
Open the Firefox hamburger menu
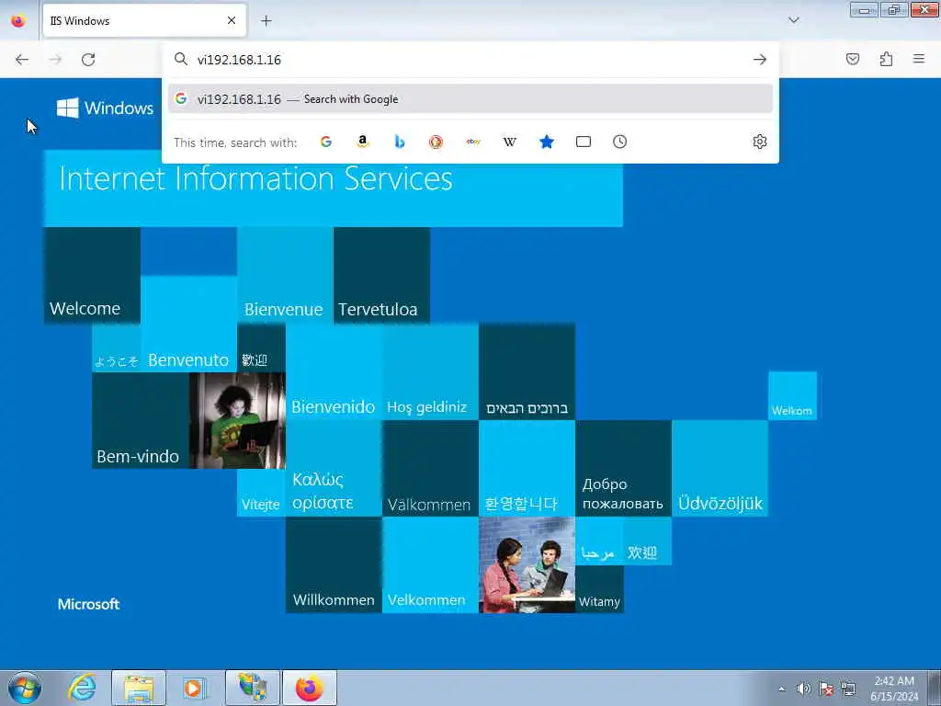[919, 59]
